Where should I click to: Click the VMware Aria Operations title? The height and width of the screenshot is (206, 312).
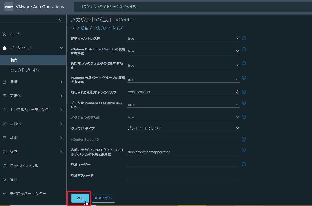tap(40, 7)
